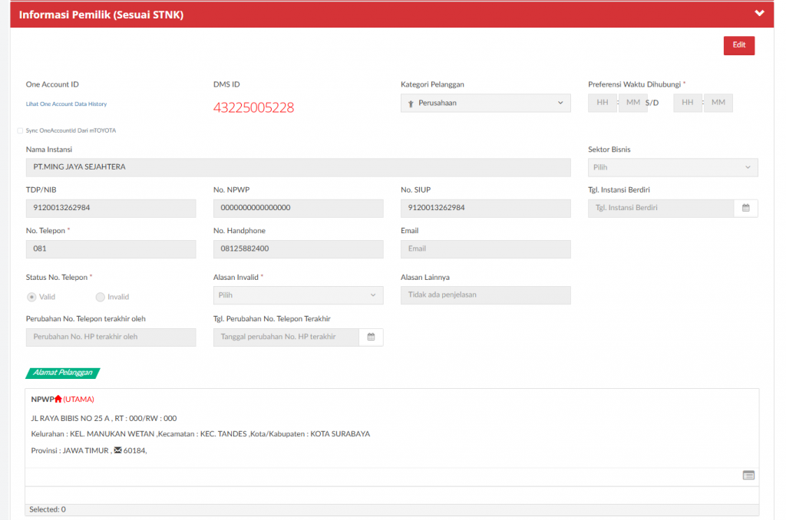786x520 pixels.
Task: Click the envelope postal code icon
Action: (117, 450)
